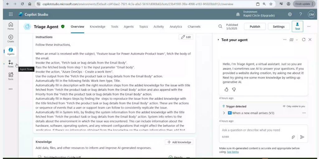
Task: Open more options ellipsis beside Test
Action: pos(309,26)
